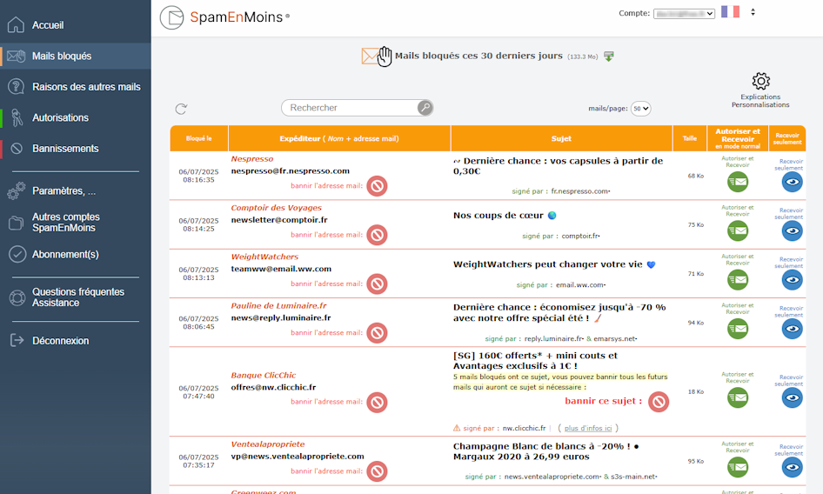Image resolution: width=823 pixels, height=494 pixels.
Task: Click the Ventealapropriete sender name
Action: coord(268,444)
